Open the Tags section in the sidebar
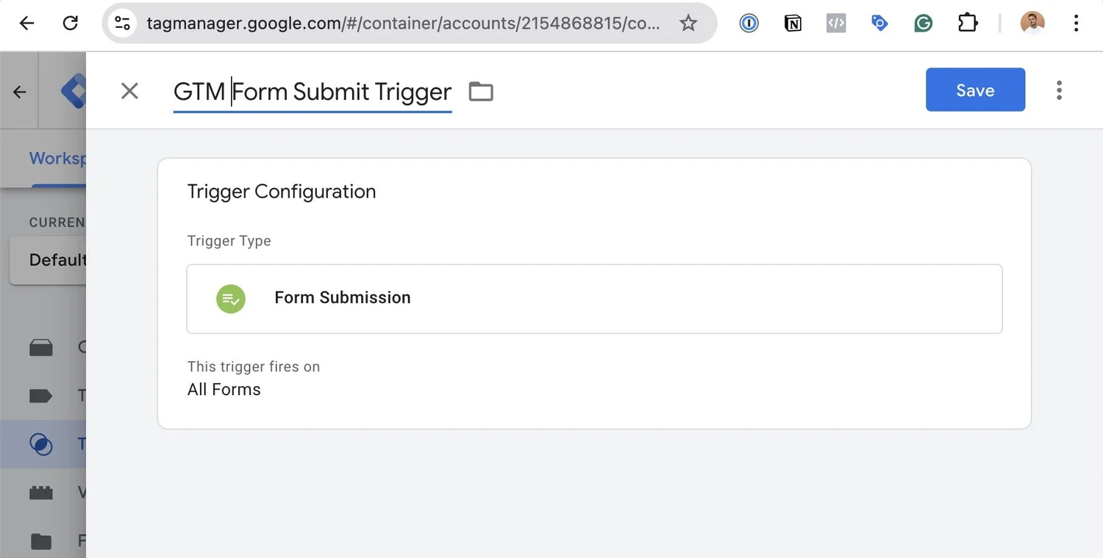Screen dimensions: 1103x558 41,395
